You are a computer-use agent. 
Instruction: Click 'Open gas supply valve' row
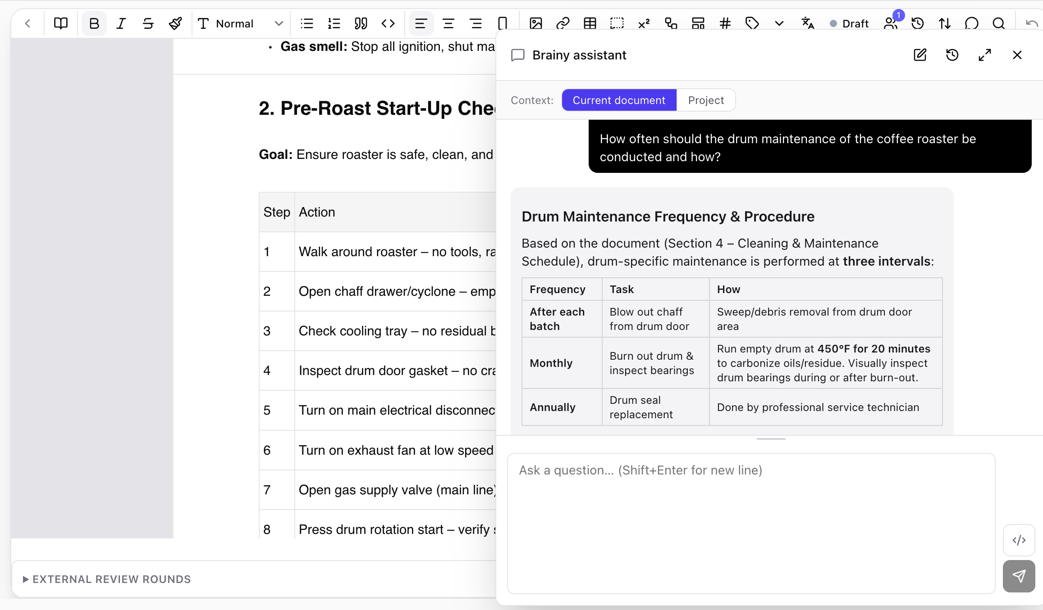pos(378,490)
